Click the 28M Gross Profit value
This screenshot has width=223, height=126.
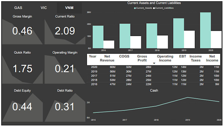[148, 67]
